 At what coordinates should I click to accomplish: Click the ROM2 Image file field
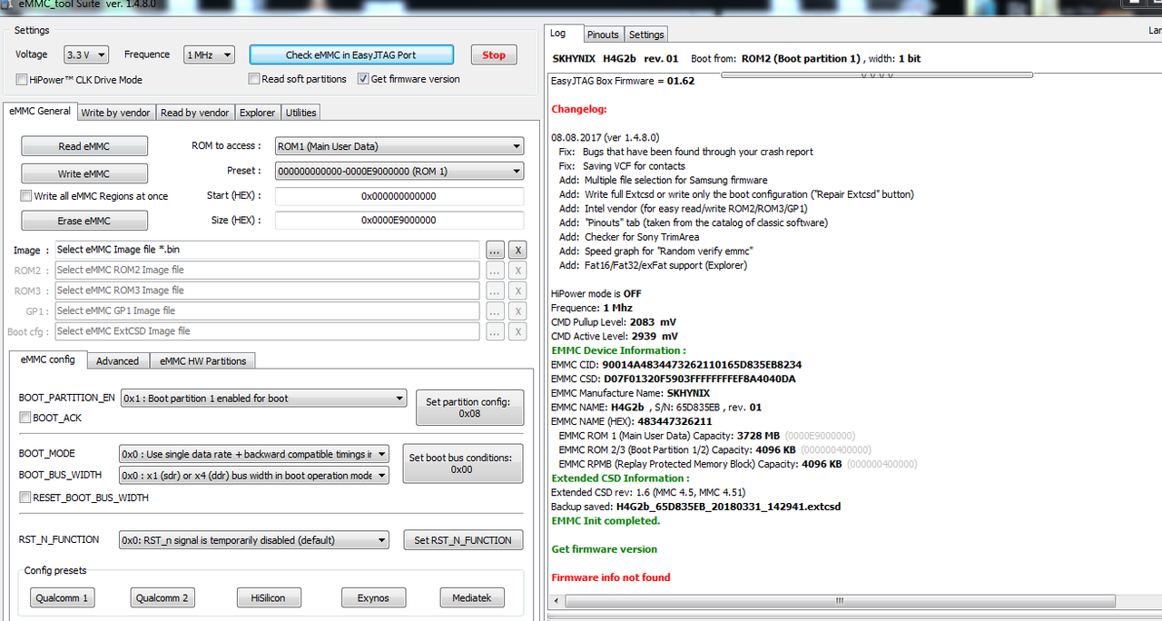[267, 270]
